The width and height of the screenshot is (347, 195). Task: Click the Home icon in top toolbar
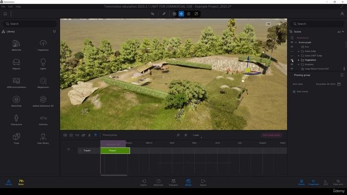pyautogui.click(x=5, y=14)
